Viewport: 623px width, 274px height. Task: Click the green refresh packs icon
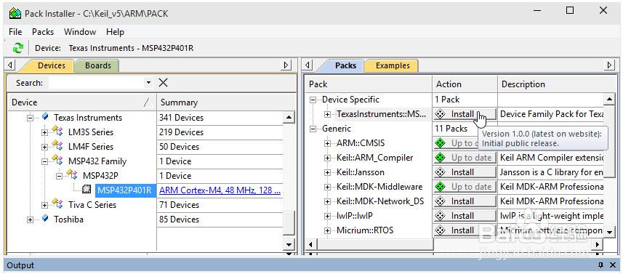pyautogui.click(x=17, y=48)
